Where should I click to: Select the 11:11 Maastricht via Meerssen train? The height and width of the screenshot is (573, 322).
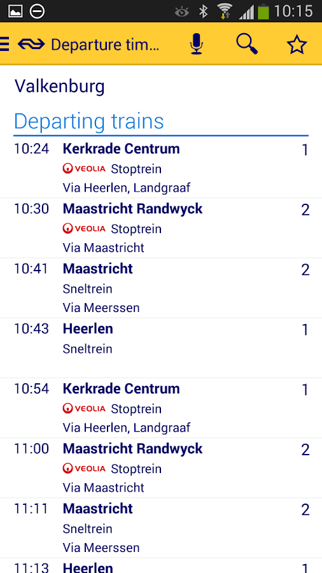[x=161, y=528]
